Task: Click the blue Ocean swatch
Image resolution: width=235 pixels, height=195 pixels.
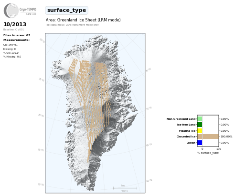Action: pyautogui.click(x=200, y=143)
